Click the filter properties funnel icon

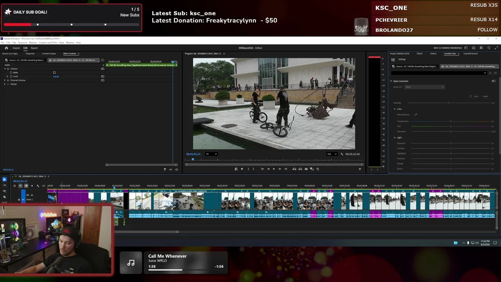[165, 170]
